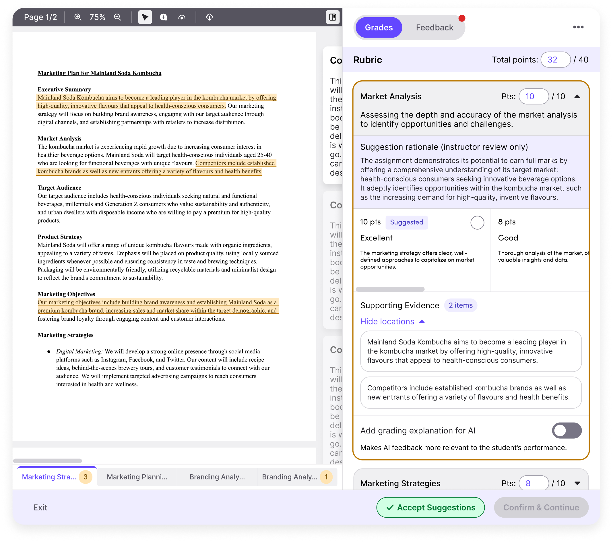Click highlighted Executive Summary sentence

(156, 102)
